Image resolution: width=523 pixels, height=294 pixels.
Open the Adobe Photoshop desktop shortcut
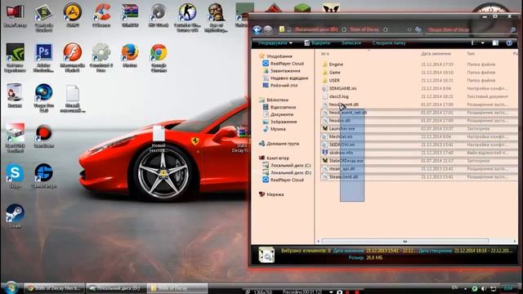pos(43,57)
